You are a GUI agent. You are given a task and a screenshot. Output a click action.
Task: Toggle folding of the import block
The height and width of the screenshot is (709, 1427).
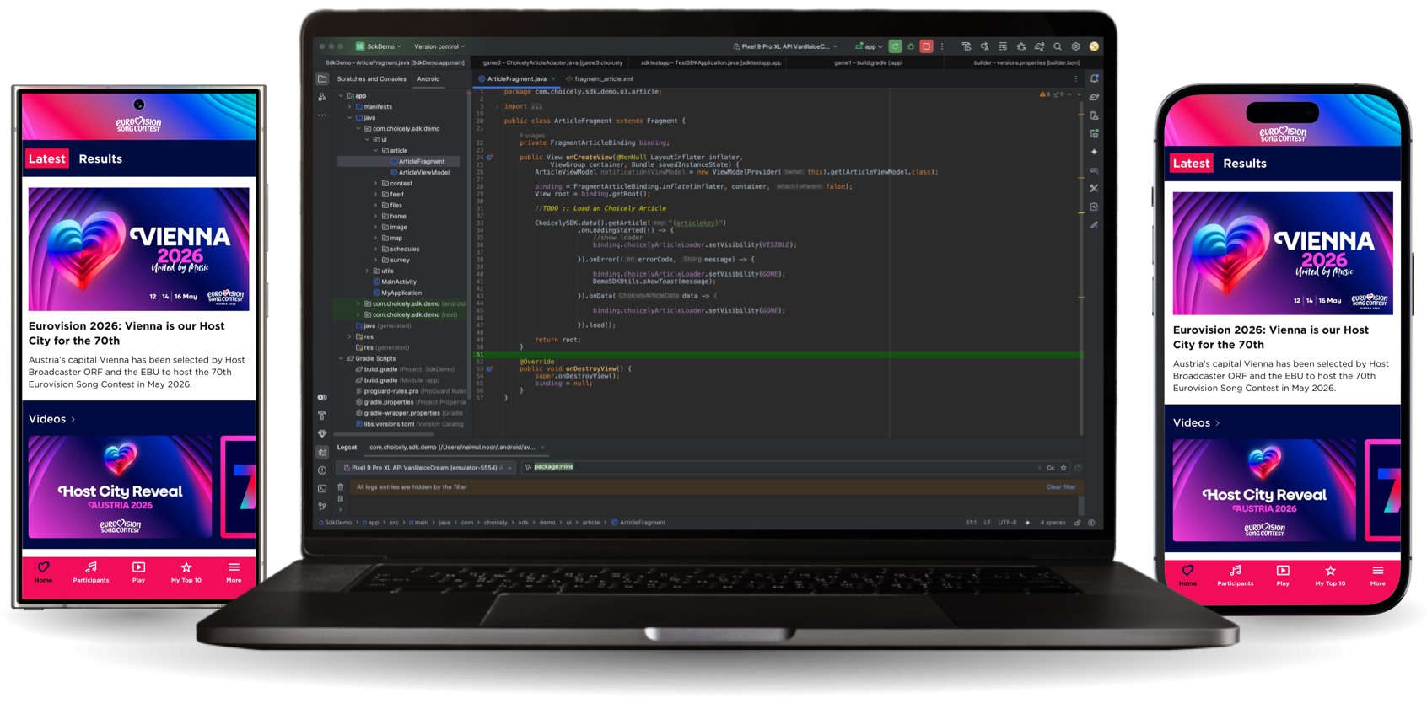pyautogui.click(x=497, y=106)
